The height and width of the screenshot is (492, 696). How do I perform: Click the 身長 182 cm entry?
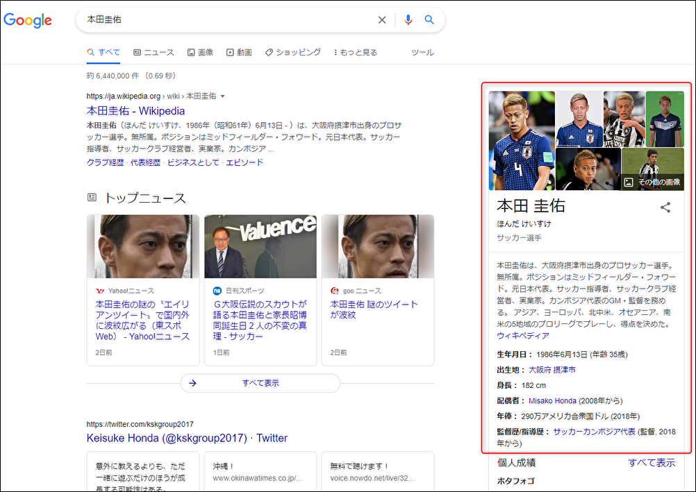pos(522,386)
